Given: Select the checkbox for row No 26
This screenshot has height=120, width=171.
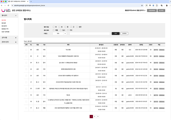Looking at the screenshot, I should point(26,50).
